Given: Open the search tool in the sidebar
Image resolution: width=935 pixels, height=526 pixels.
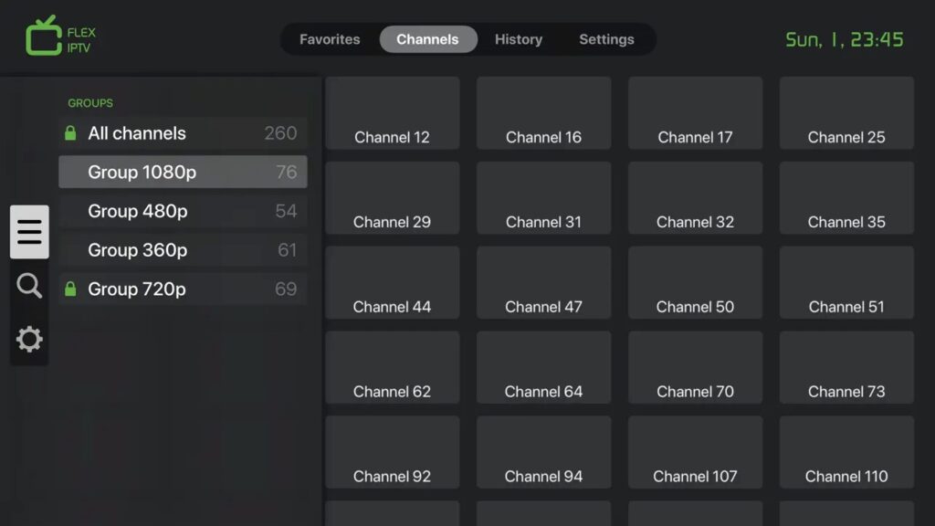Looking at the screenshot, I should (29, 286).
